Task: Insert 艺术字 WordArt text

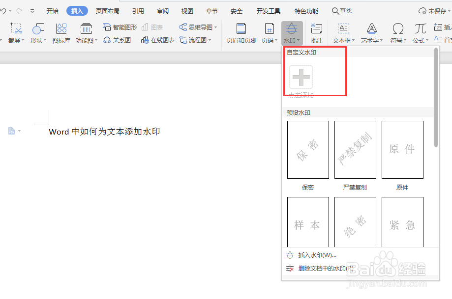Action: click(x=370, y=32)
